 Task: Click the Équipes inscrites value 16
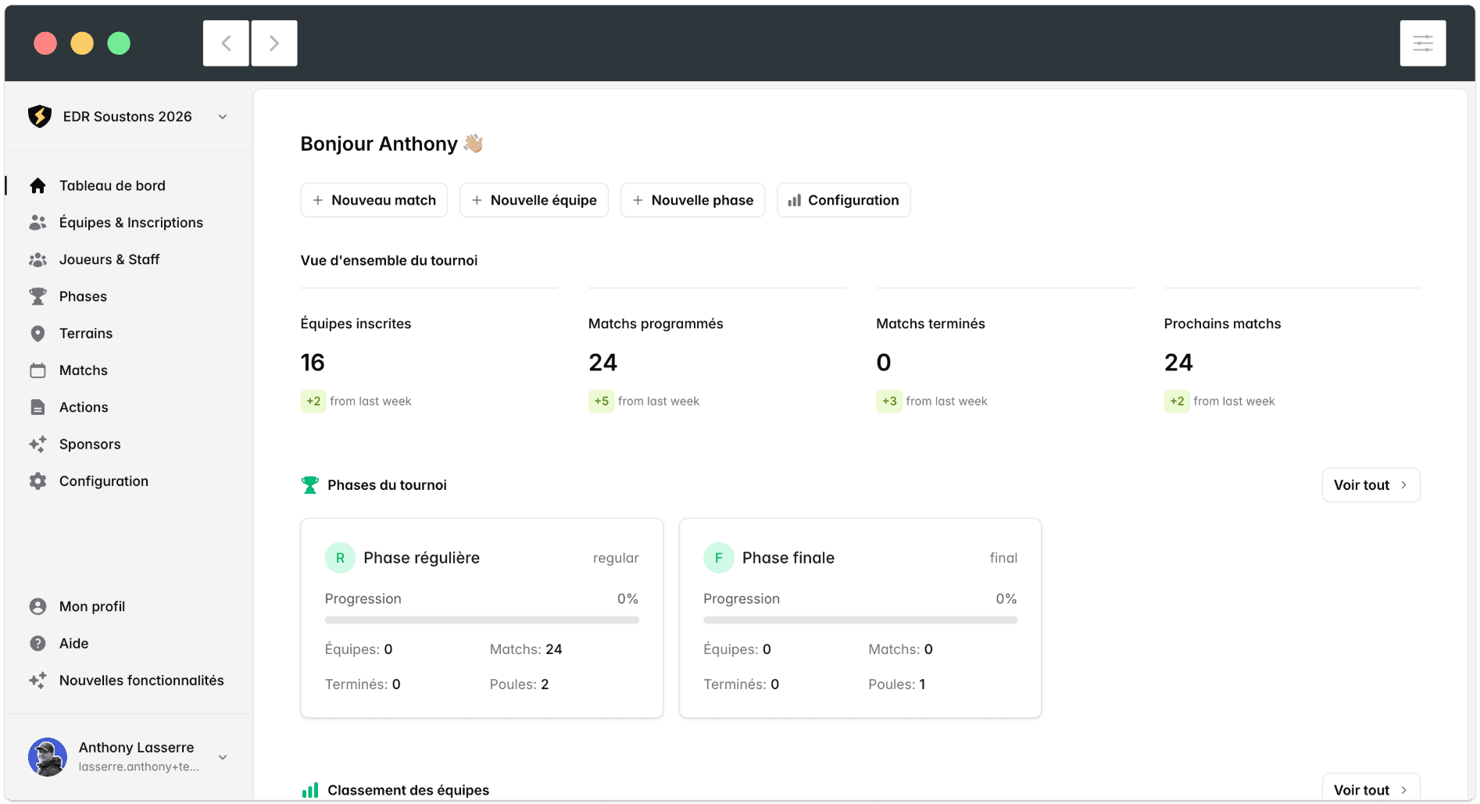click(313, 363)
